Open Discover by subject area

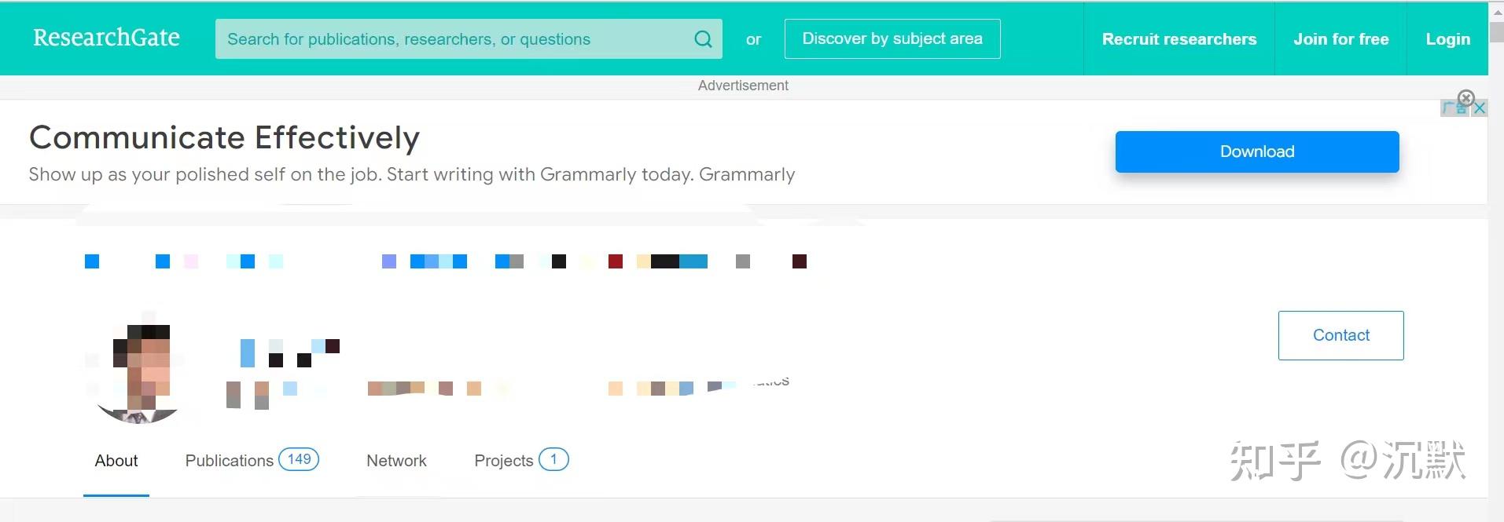pos(892,39)
